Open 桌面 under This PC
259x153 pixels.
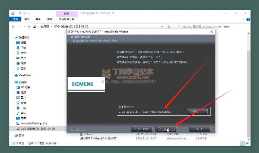tap(21, 118)
